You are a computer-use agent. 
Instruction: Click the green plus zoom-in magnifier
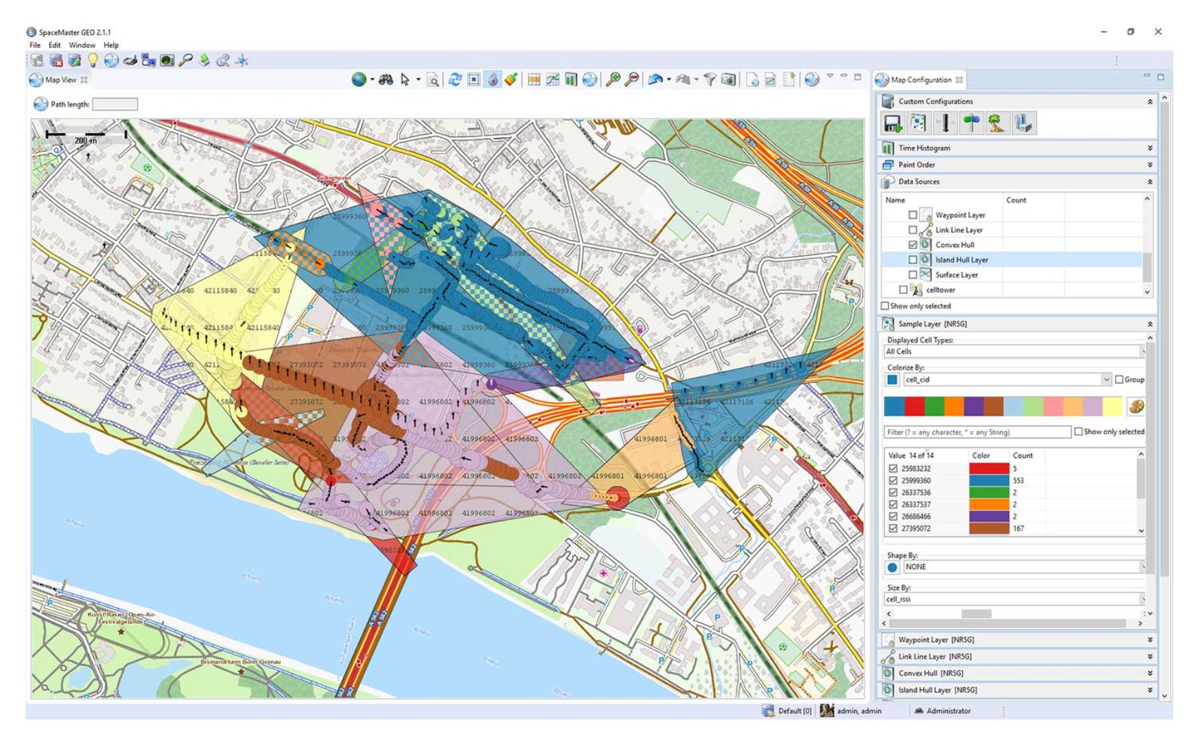point(613,80)
